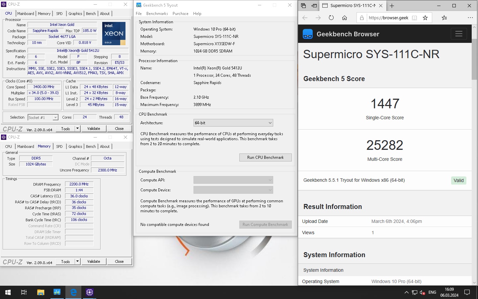478x299 pixels.
Task: Click the browser back arrow
Action: coord(305,18)
